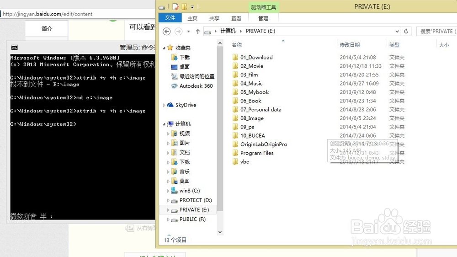Select the Program Files folder icon

(x=235, y=153)
